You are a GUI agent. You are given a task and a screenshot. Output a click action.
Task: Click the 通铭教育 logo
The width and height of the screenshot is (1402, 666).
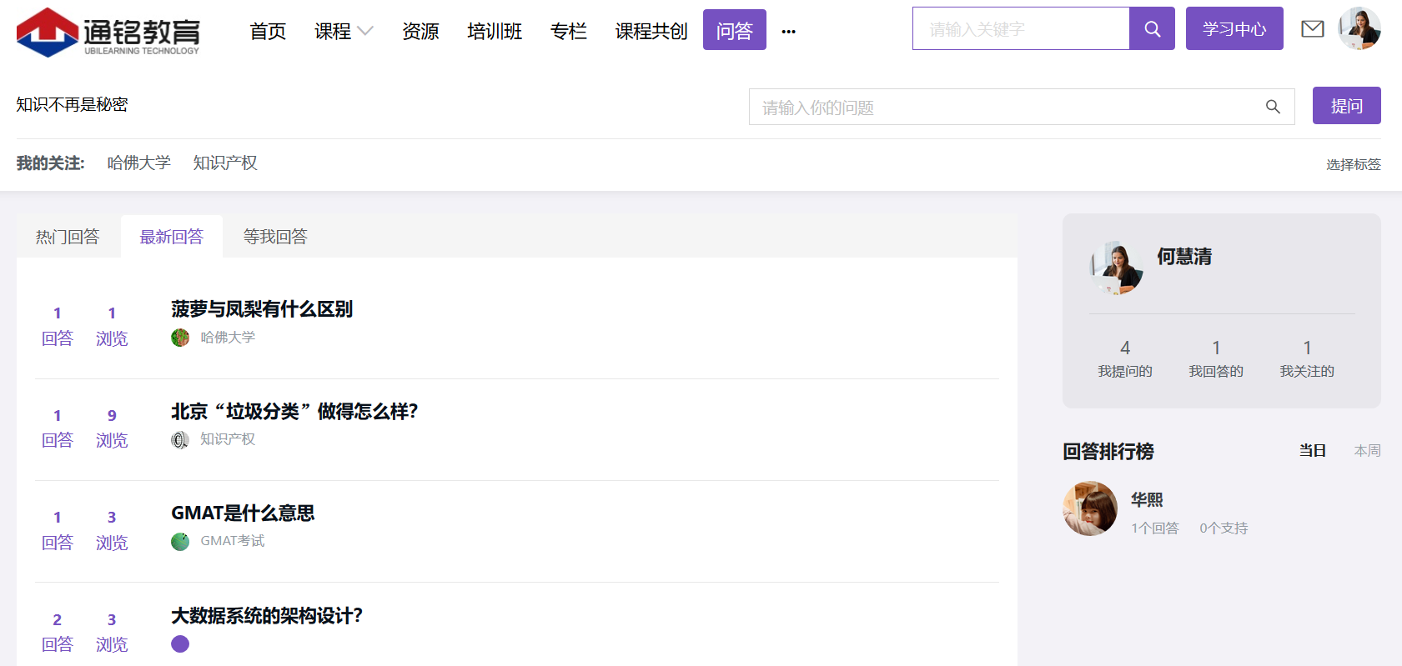[108, 33]
